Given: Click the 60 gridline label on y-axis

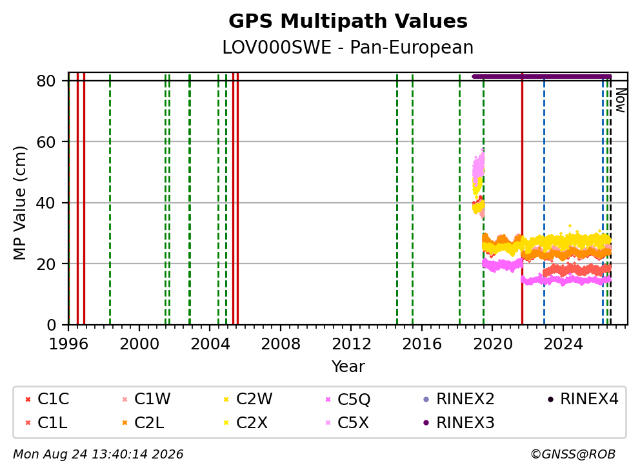Looking at the screenshot, I should pyautogui.click(x=46, y=142).
